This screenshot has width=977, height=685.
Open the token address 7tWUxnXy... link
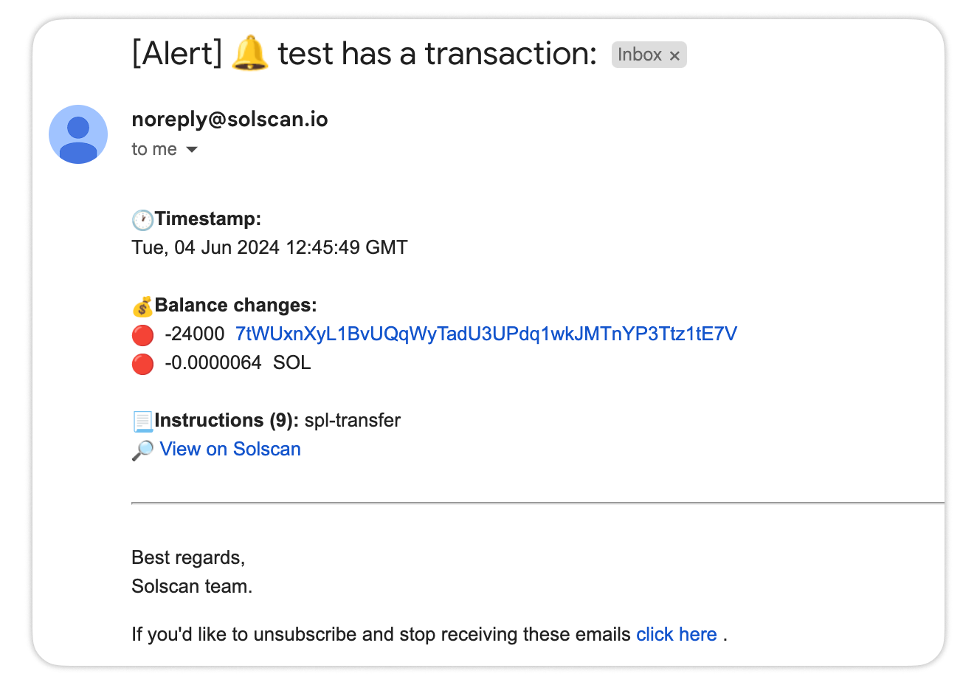[486, 334]
